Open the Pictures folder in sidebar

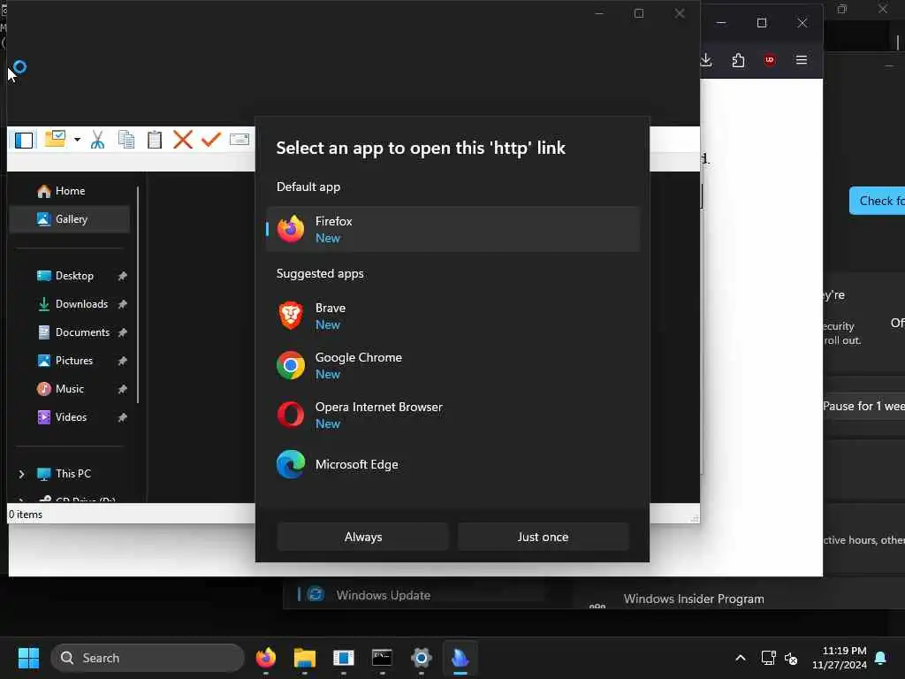point(69,361)
